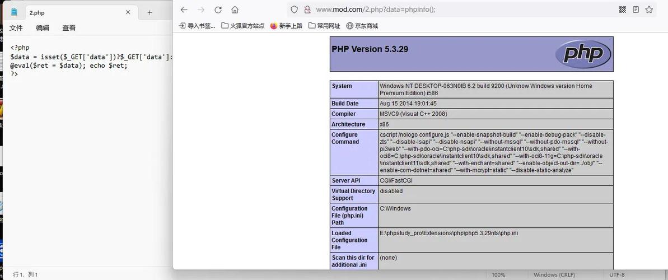This screenshot has height=280, width=668.
Task: Reload the page with refresh icon
Action: pyautogui.click(x=218, y=10)
